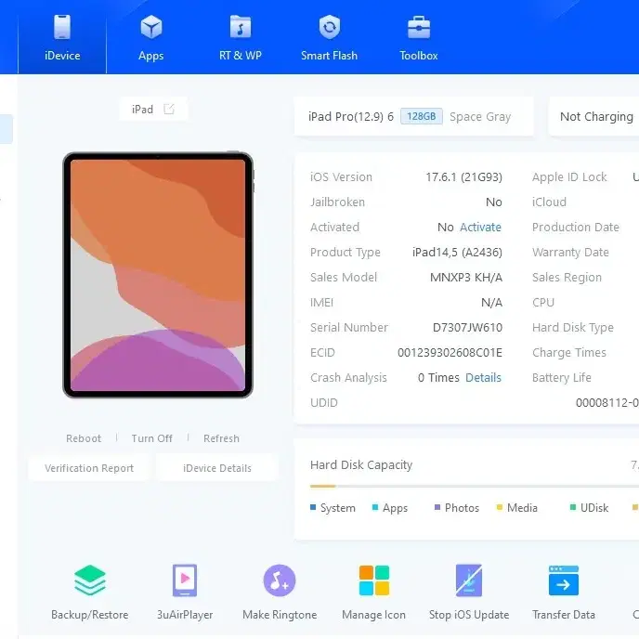Viewport: 639px width, 639px height.
Task: Click the Charge Times label
Action: [x=569, y=353]
